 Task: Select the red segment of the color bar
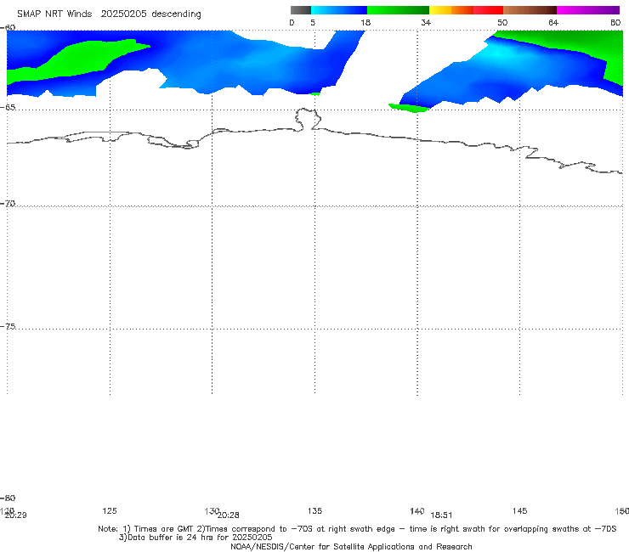488,10
